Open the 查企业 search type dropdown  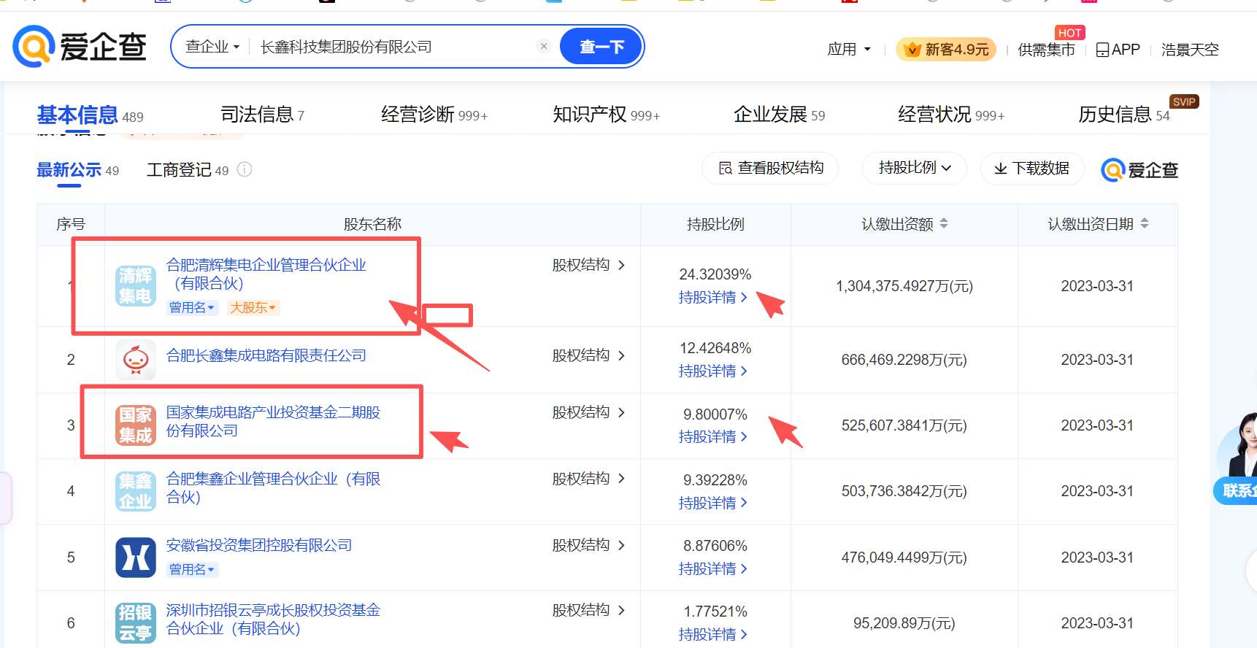212,47
